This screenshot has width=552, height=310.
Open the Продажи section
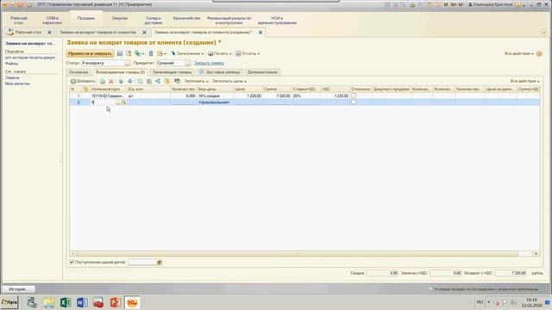tap(86, 18)
